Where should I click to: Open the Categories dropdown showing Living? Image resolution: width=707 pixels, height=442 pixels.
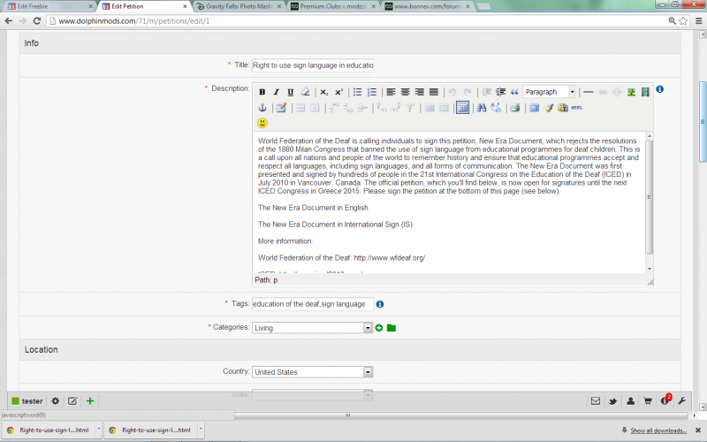coord(312,328)
